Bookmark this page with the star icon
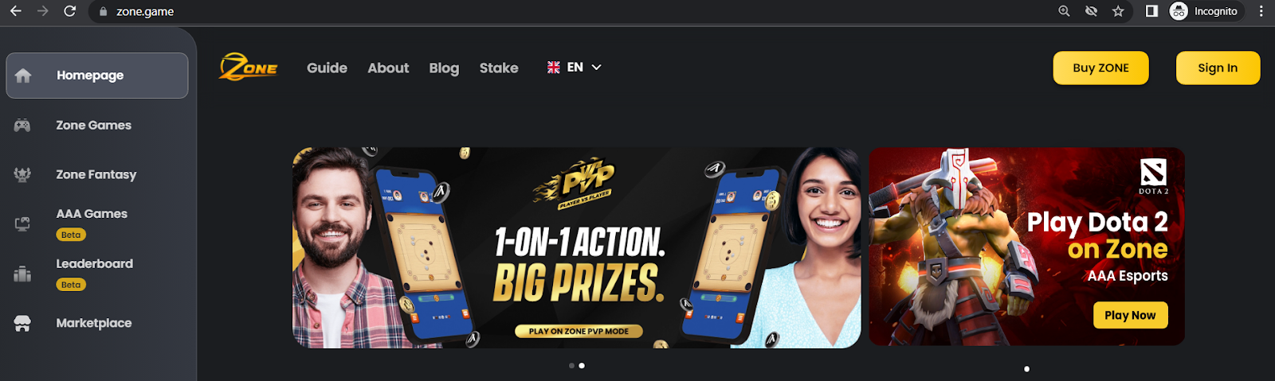1275x381 pixels. [x=1118, y=11]
